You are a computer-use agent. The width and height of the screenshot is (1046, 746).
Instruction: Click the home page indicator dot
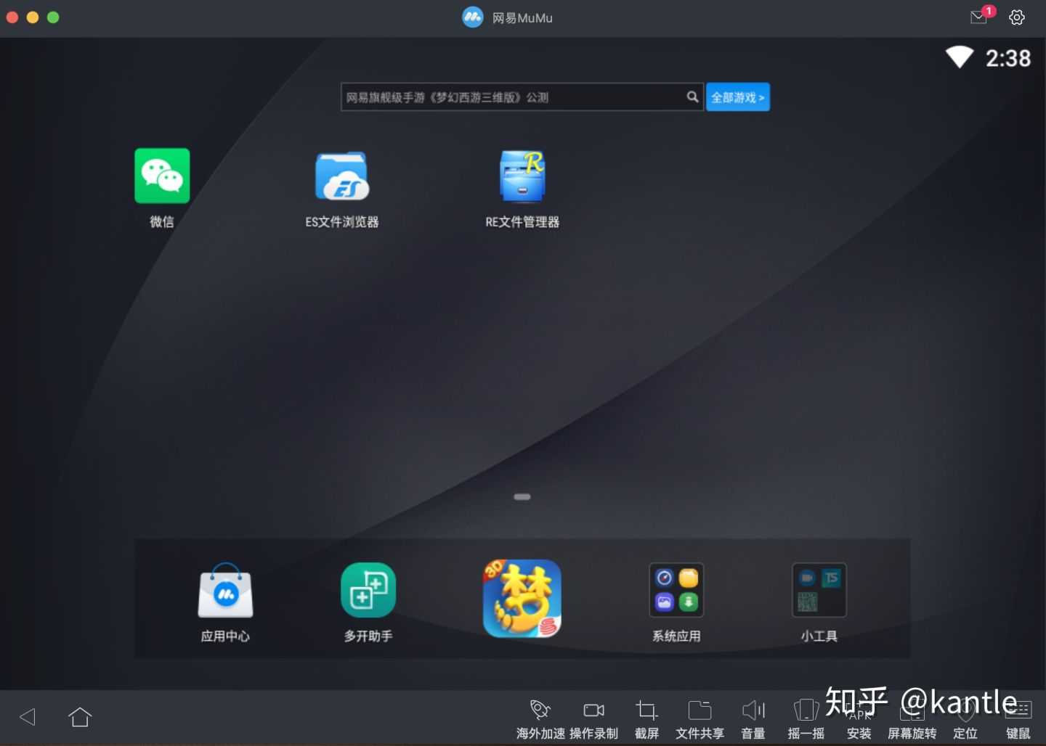[522, 497]
